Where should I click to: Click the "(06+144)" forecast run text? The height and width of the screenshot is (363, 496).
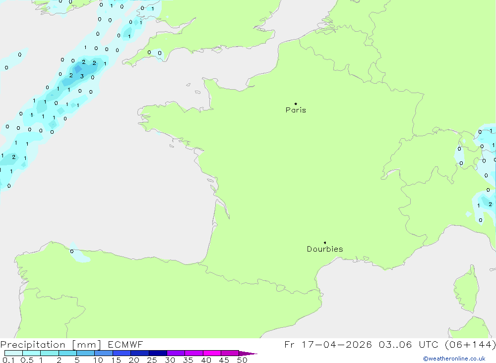470,344
